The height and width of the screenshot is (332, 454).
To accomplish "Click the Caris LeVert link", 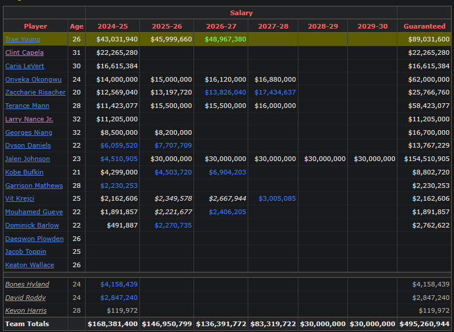I will [24, 66].
